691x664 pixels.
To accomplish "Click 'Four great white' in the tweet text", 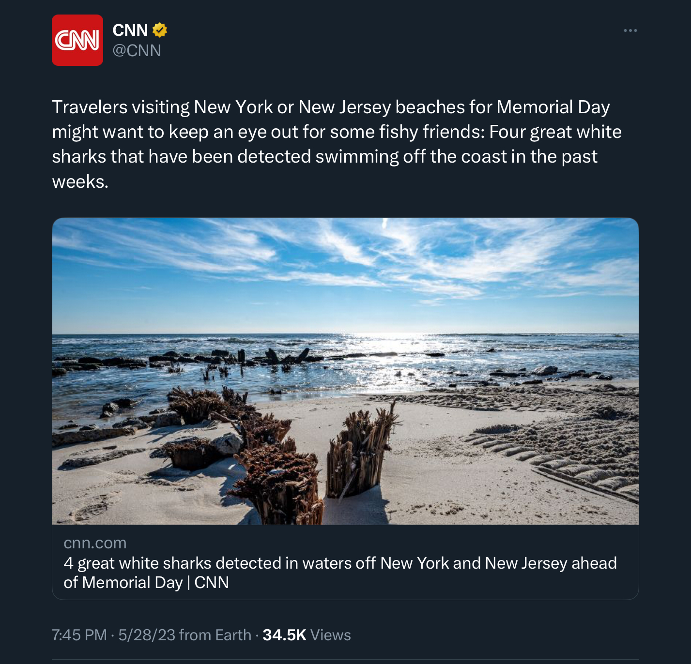I will point(555,132).
